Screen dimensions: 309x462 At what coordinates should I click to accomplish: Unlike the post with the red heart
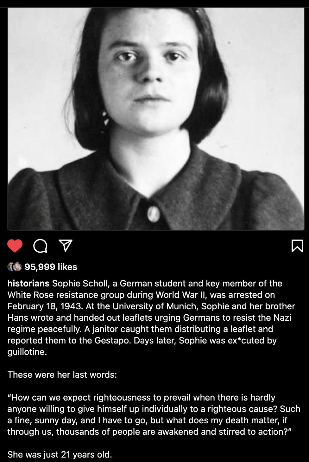[15, 246]
